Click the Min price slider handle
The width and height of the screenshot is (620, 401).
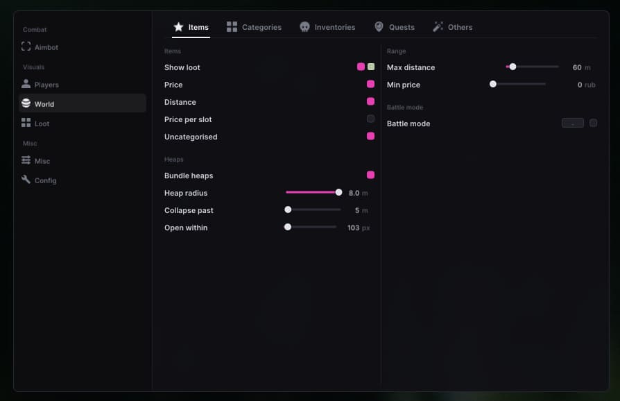(x=492, y=84)
